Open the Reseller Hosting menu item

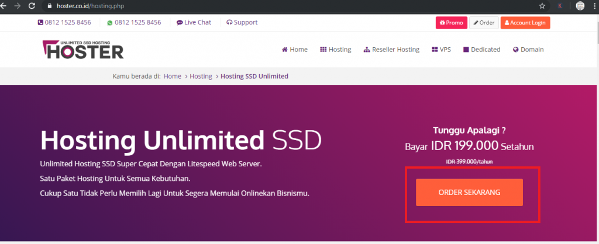pos(391,50)
